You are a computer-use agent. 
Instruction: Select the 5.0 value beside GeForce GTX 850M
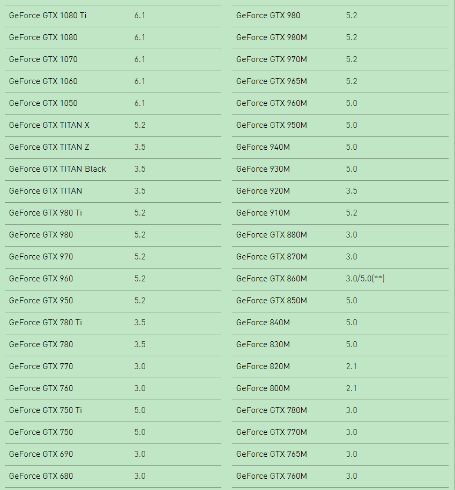click(352, 301)
